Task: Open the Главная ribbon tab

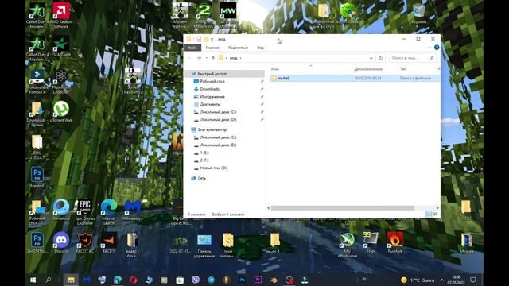Action: point(212,48)
